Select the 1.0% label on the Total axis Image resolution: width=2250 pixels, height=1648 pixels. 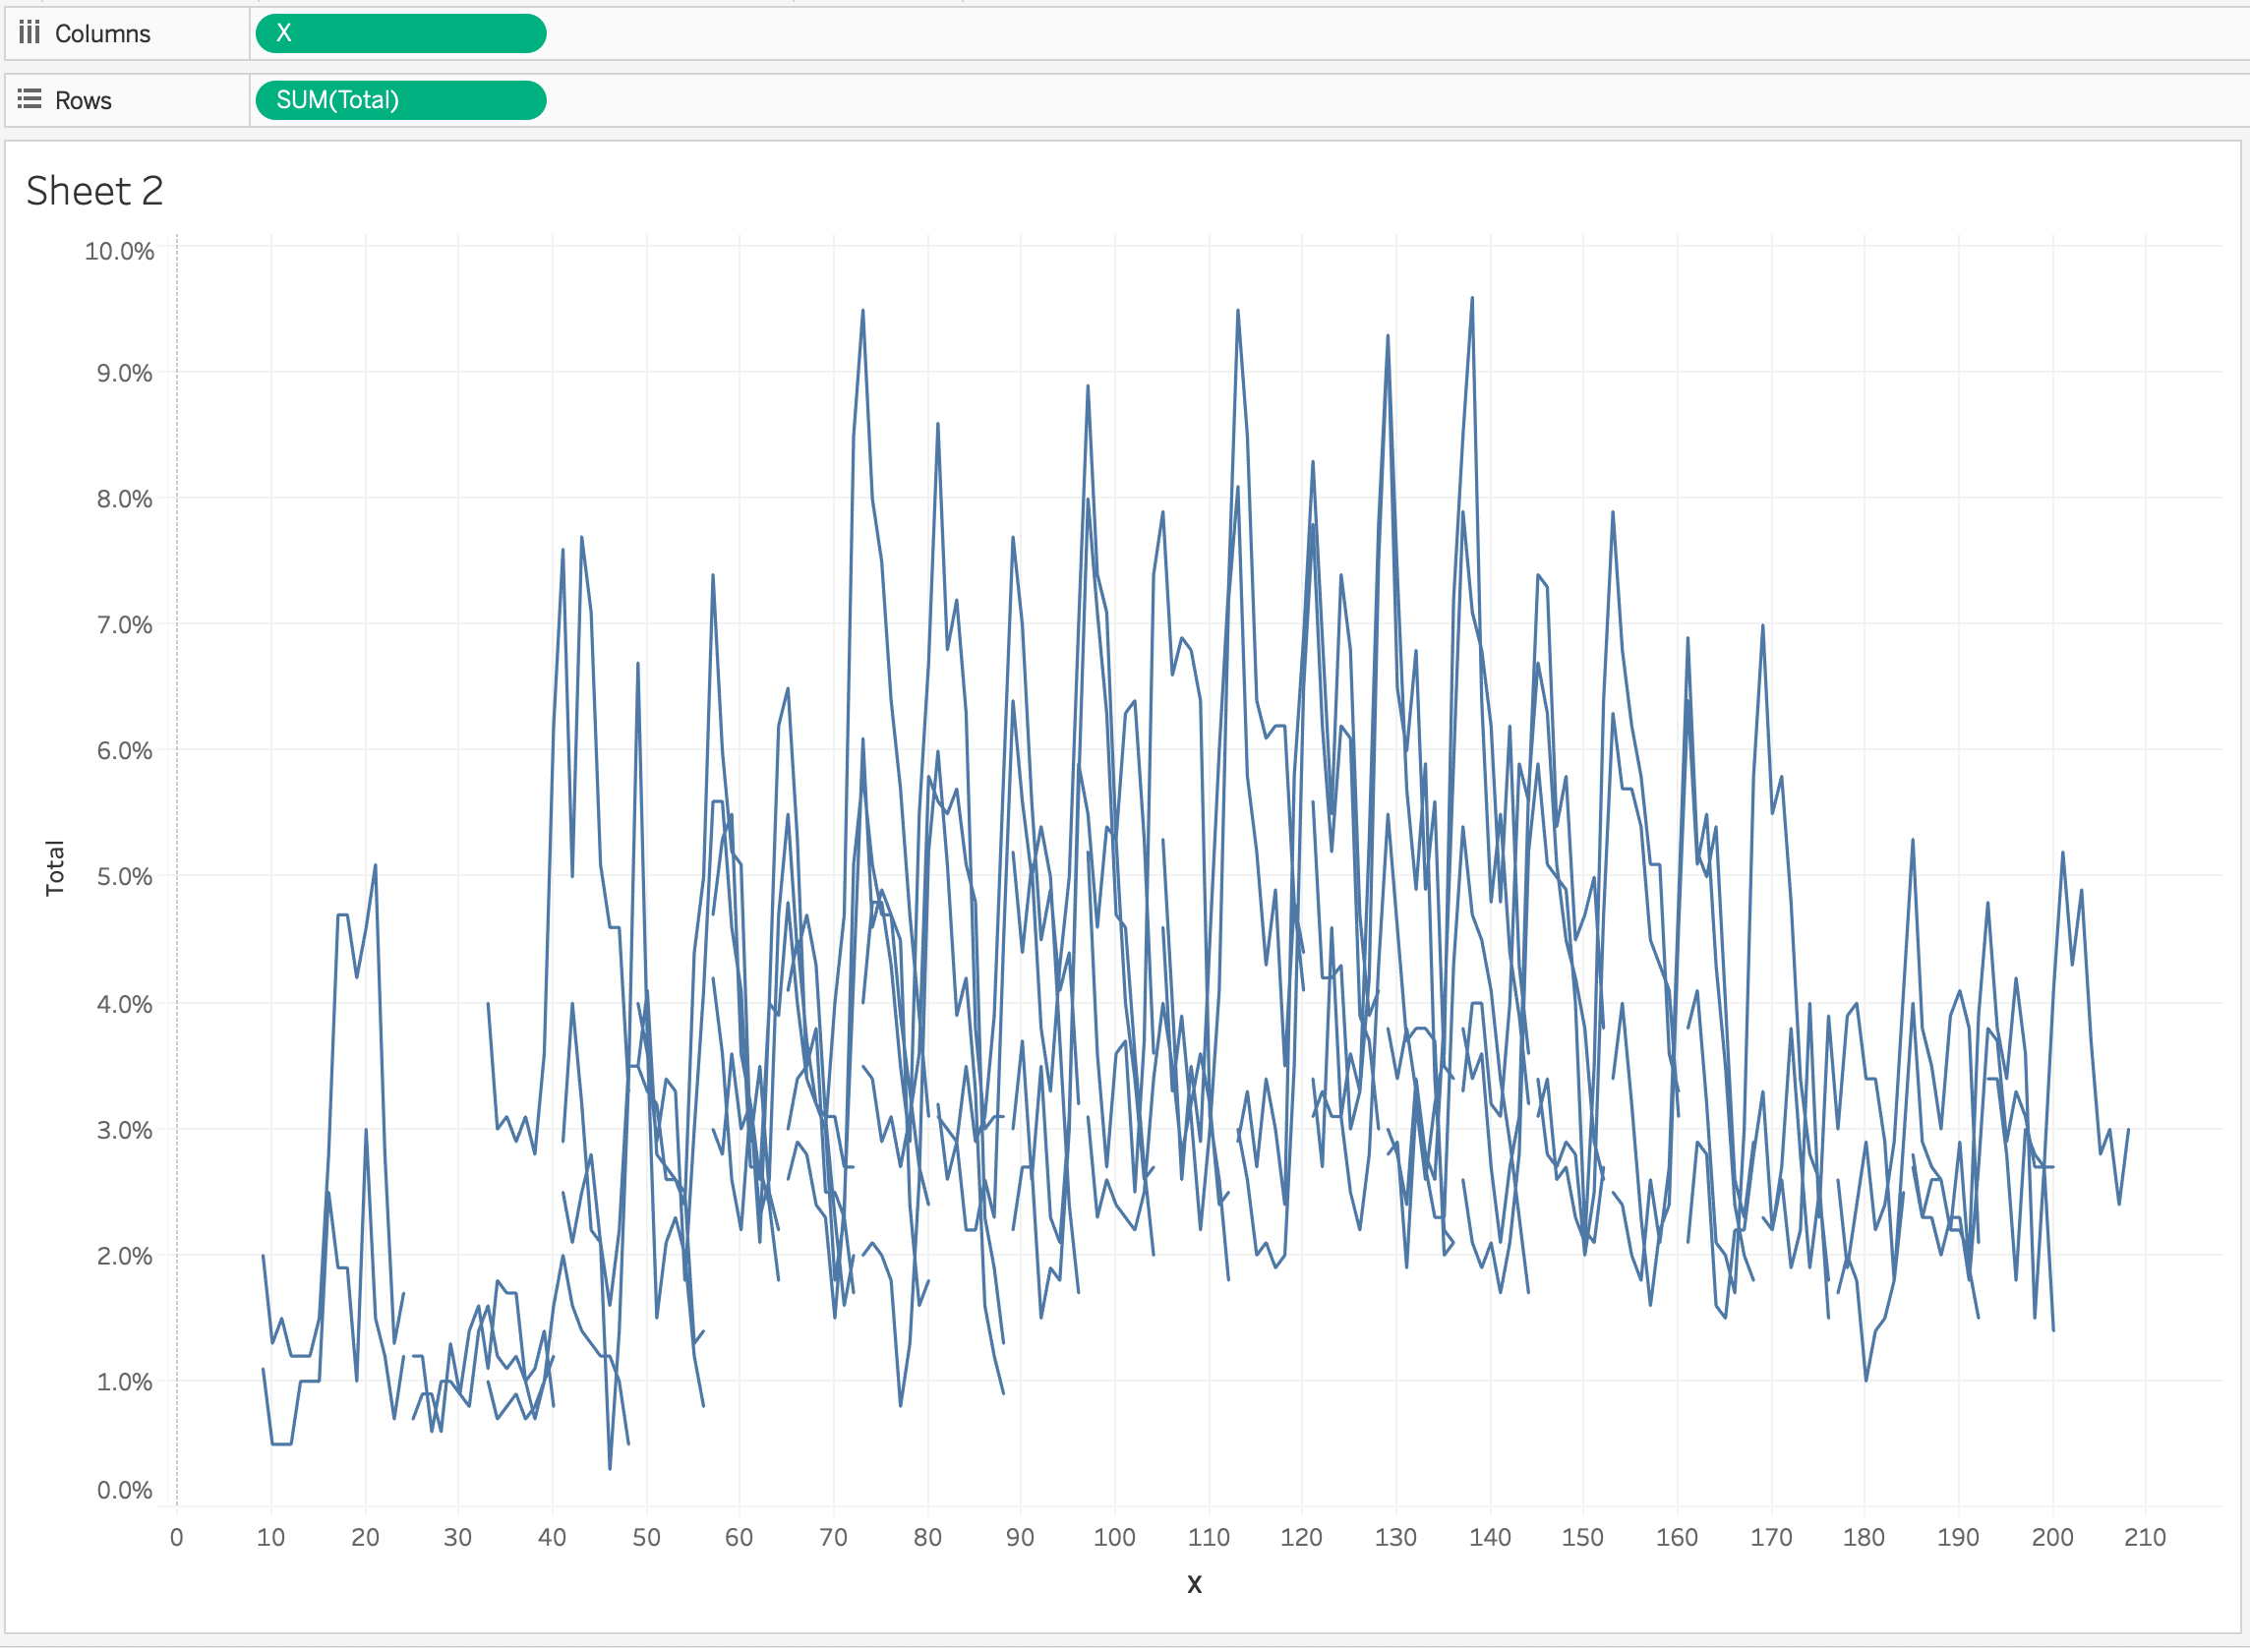tap(125, 1382)
